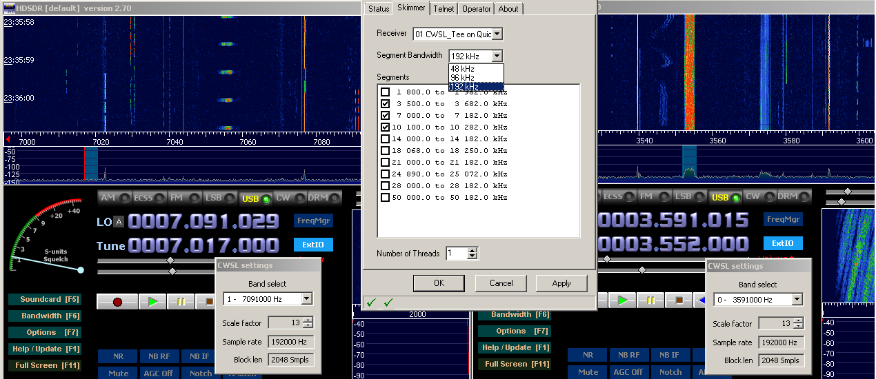The height and width of the screenshot is (379, 876).
Task: Select CW mode in right HDSDR window
Action: click(759, 196)
